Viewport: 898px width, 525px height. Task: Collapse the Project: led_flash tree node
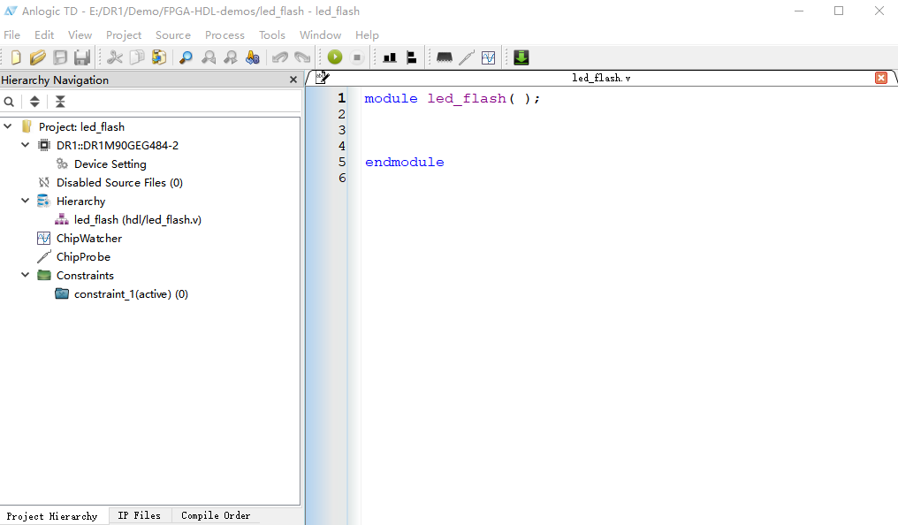(x=8, y=126)
